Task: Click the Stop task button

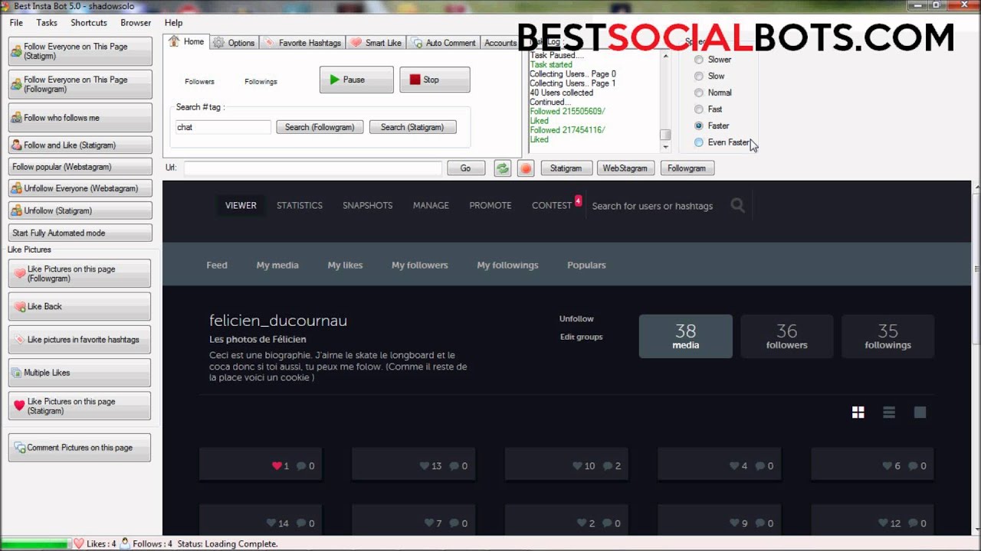Action: click(435, 80)
